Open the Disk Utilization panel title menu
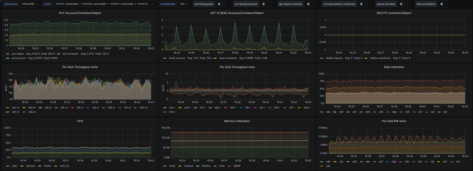473x171 pixels. click(394, 67)
